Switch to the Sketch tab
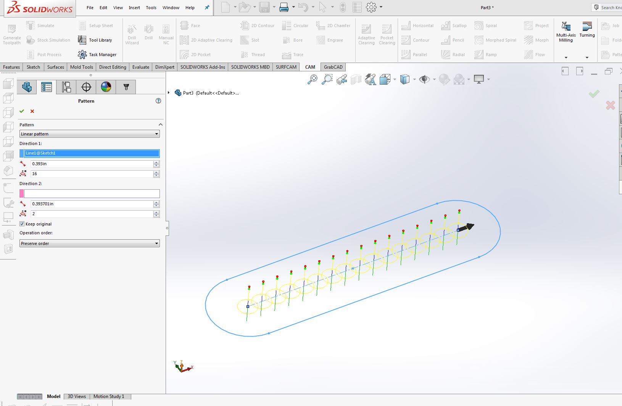 coord(33,67)
